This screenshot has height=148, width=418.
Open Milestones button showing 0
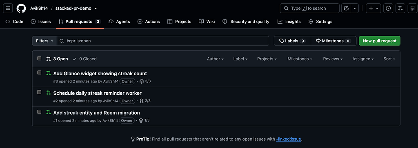(334, 41)
